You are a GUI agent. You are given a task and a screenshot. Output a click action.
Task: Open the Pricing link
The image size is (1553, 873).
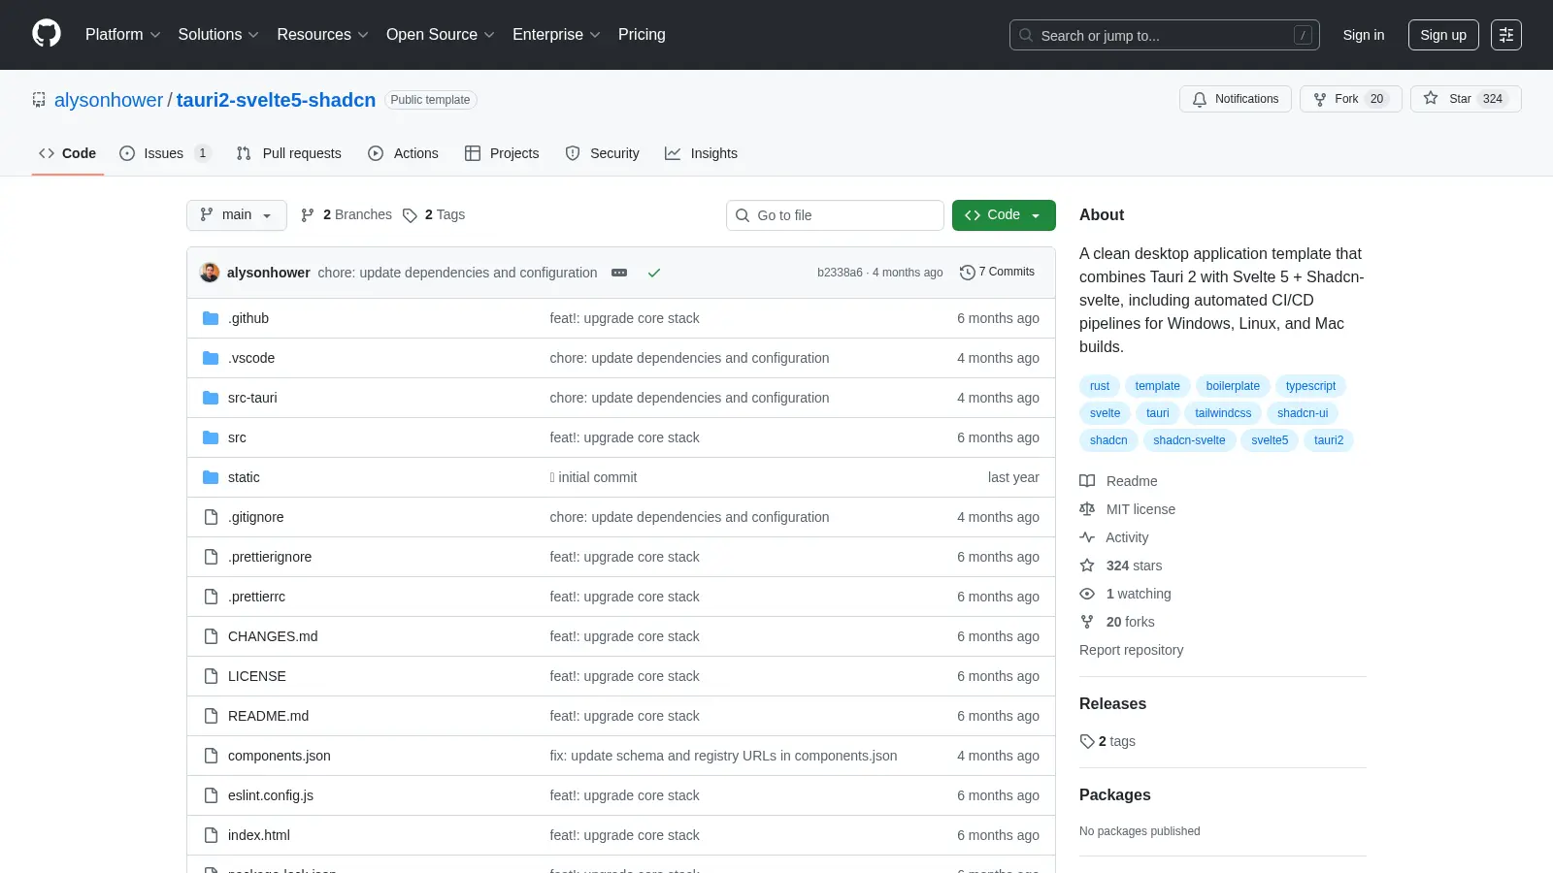642,34
